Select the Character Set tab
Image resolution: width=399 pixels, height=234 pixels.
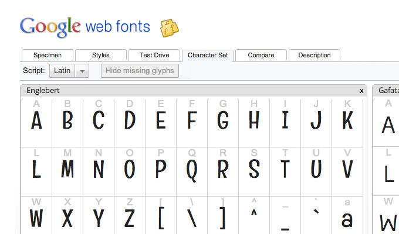[208, 55]
